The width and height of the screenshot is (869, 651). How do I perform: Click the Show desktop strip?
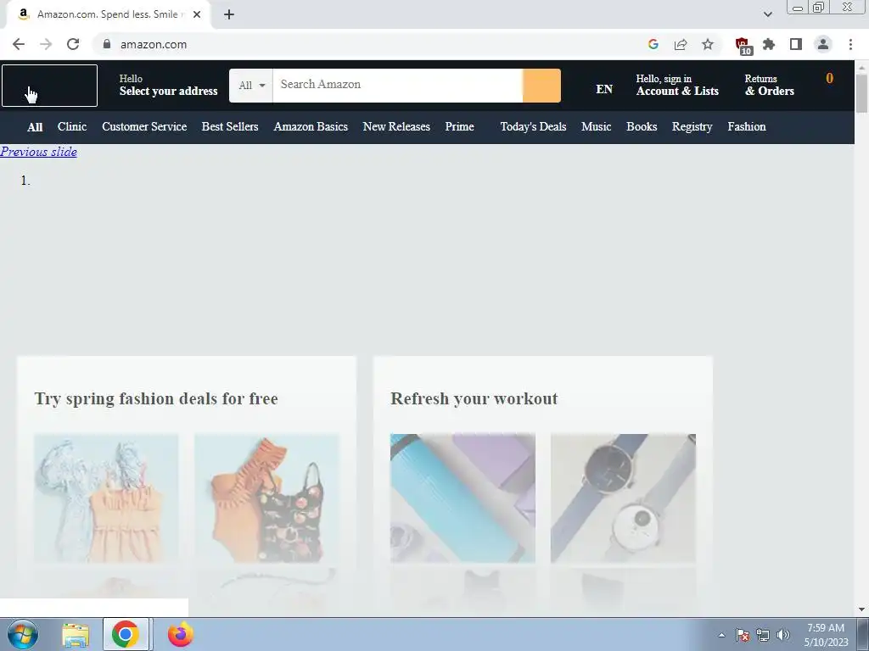click(x=863, y=634)
